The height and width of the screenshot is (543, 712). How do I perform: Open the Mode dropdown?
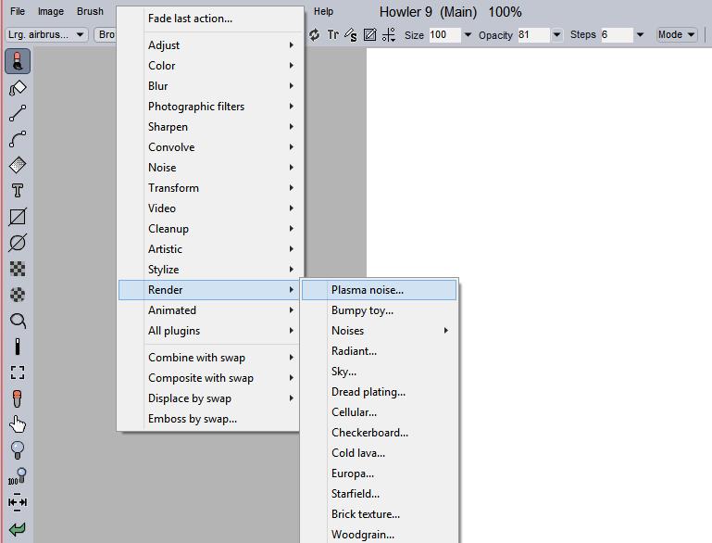pos(676,35)
